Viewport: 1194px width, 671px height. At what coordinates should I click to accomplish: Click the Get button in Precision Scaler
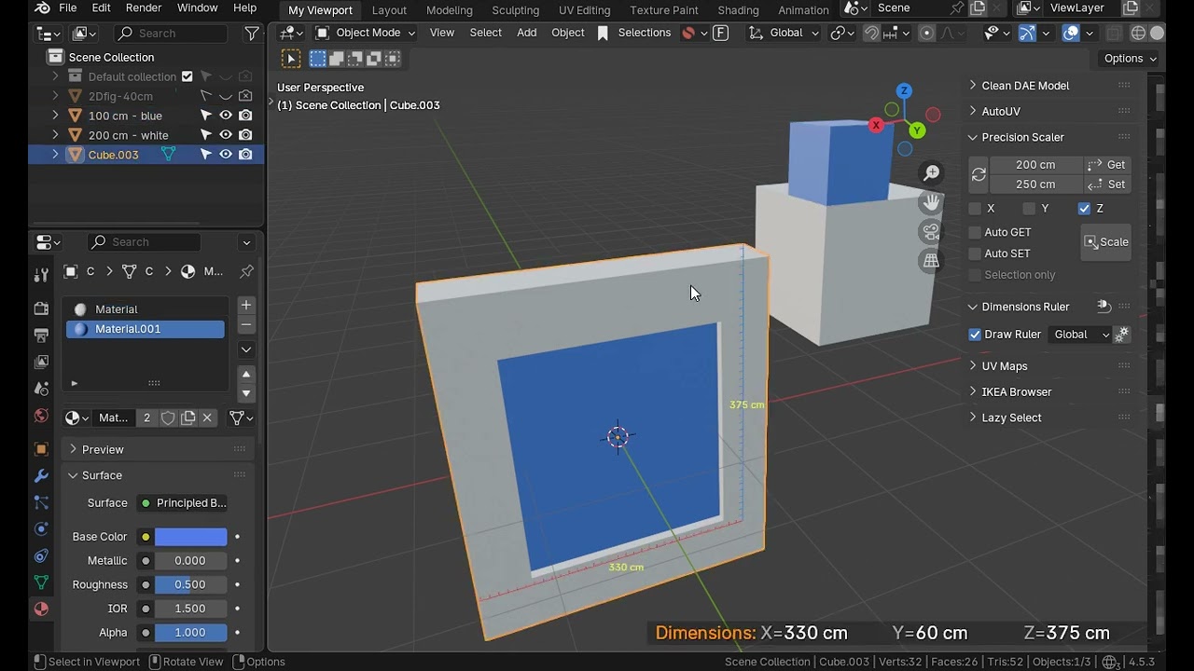pos(1108,165)
